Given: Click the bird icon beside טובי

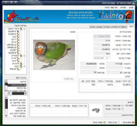Looking at the screenshot, I should (18, 37).
